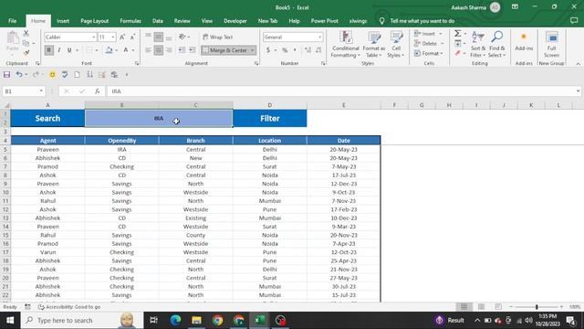Open File Explorer from the taskbar
584x329 pixels.
coord(196,320)
